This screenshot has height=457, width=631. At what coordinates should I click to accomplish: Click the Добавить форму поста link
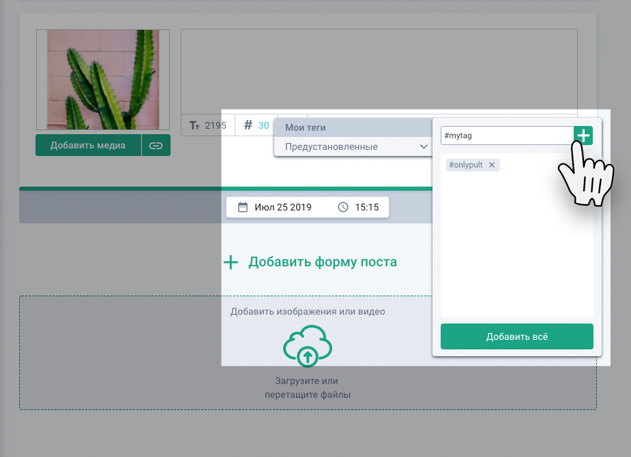(322, 262)
